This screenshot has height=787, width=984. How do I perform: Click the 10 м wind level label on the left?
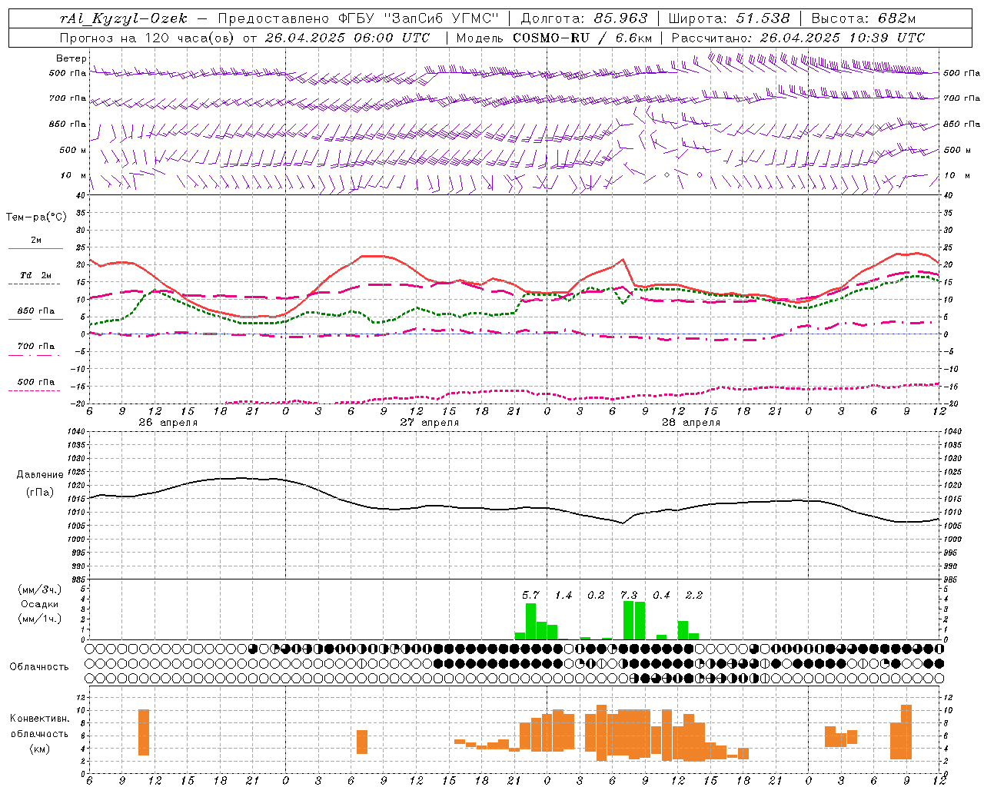point(73,175)
